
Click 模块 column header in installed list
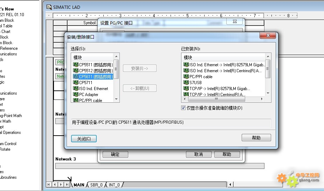pyautogui.click(x=223, y=57)
